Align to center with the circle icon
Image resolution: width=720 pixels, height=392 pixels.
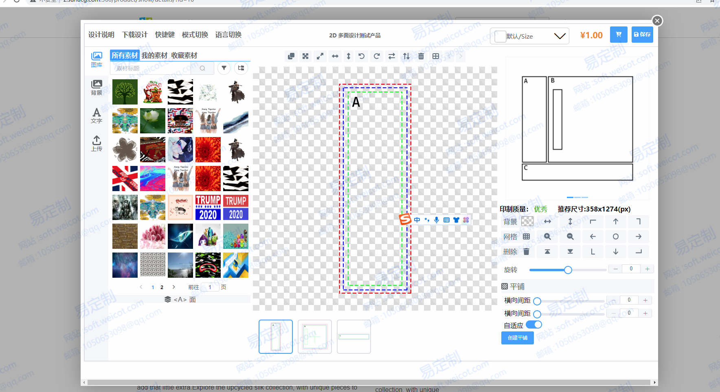616,237
